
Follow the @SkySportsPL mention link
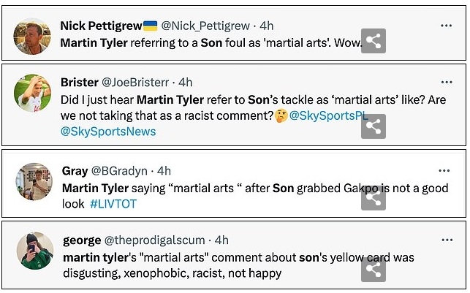point(328,116)
